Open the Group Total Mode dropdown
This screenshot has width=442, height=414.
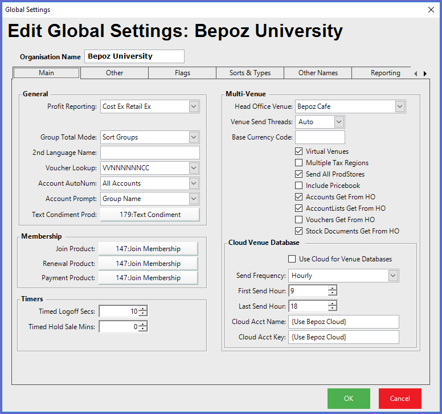tap(194, 137)
